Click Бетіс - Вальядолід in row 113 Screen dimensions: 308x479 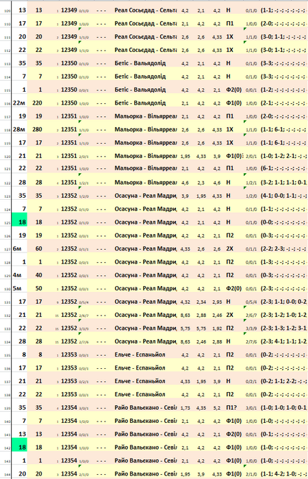point(140,63)
